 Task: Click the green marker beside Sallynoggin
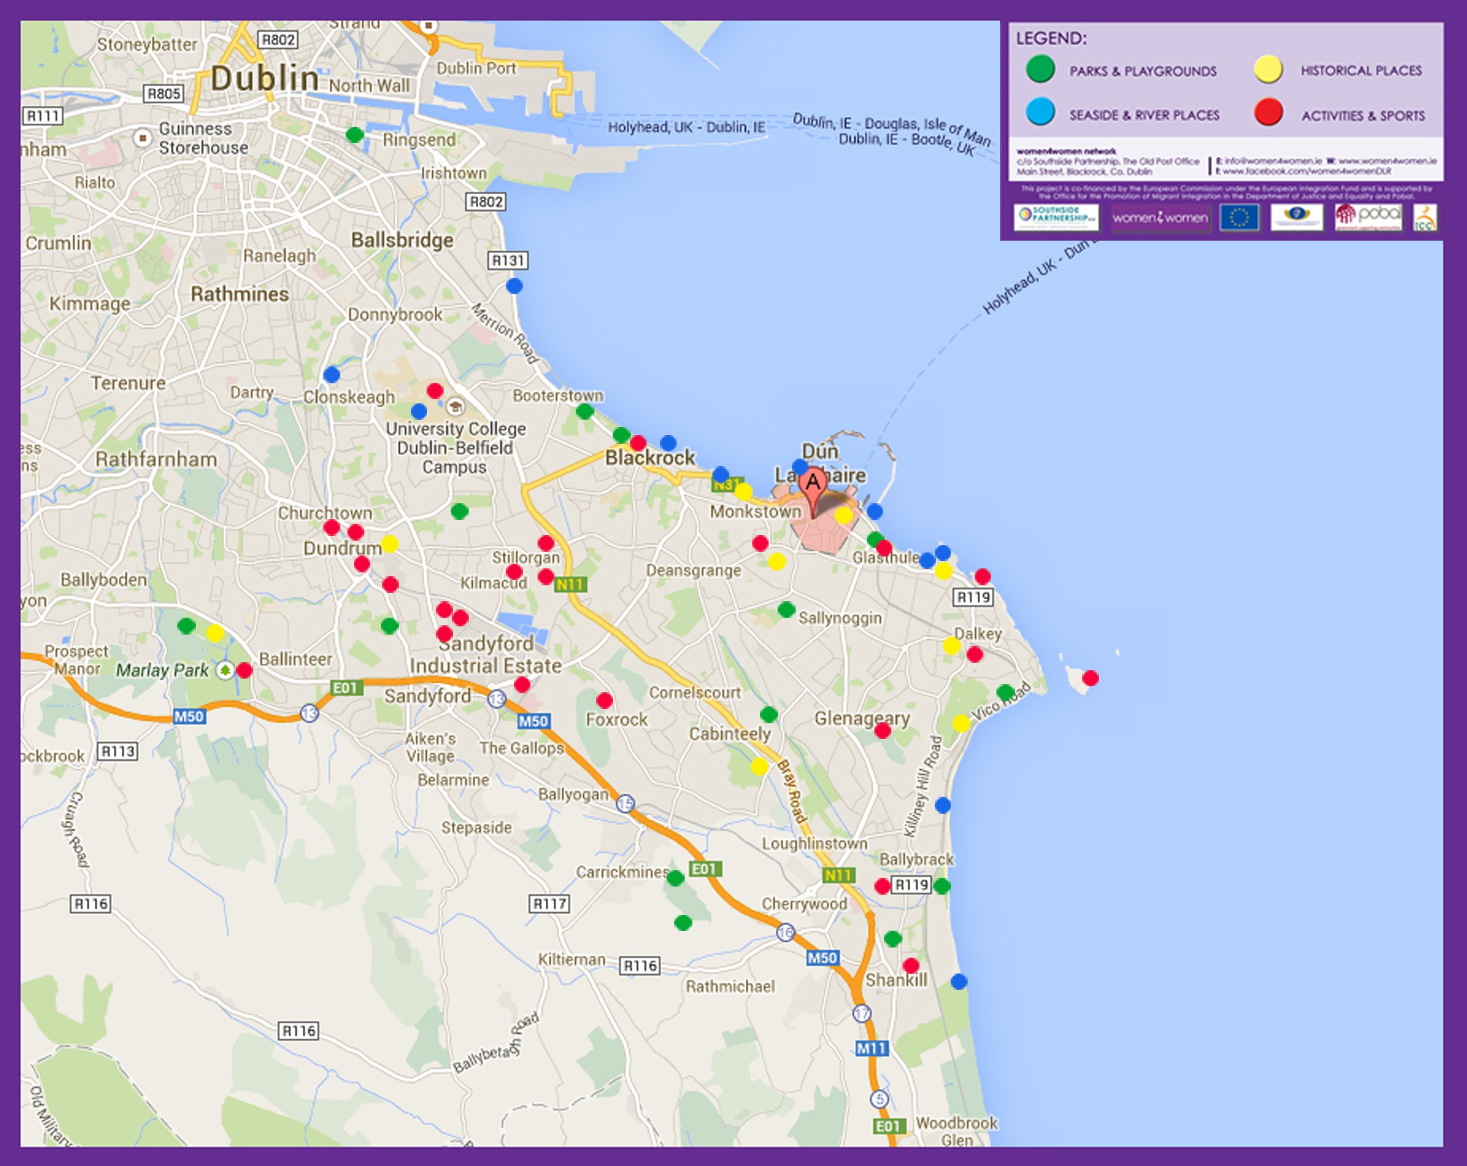click(x=786, y=609)
